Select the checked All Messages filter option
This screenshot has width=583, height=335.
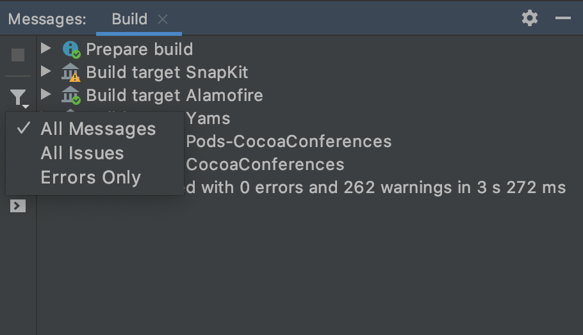coord(98,129)
